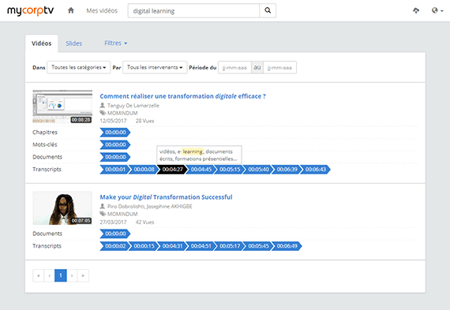
Task: Open the Filtres dropdown tab
Action: pos(115,43)
